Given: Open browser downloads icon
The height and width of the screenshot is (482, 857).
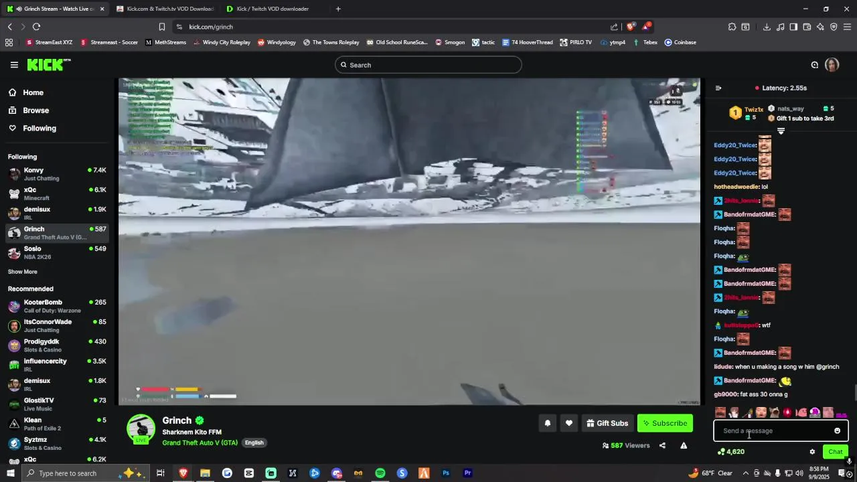Looking at the screenshot, I should point(767,27).
